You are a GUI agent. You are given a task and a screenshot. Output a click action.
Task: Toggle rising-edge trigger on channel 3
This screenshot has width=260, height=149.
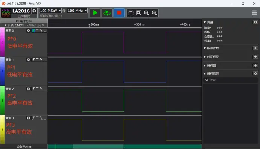tap(33, 118)
